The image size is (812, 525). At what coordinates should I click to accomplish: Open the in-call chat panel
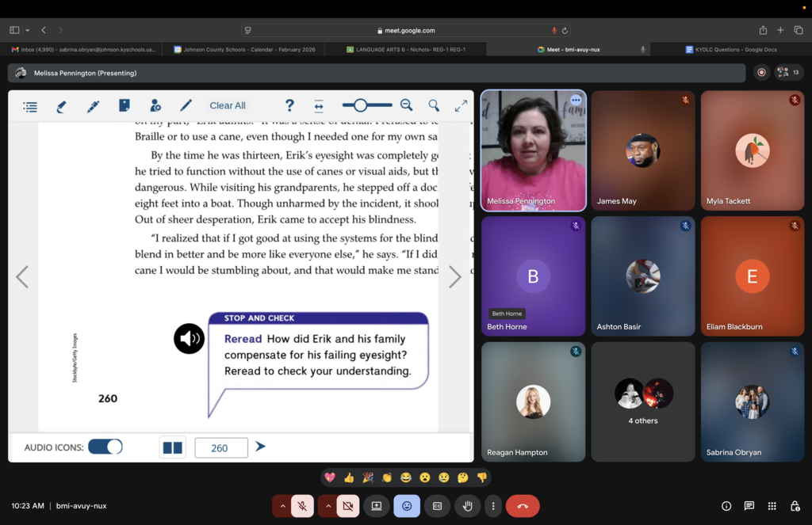tap(749, 506)
